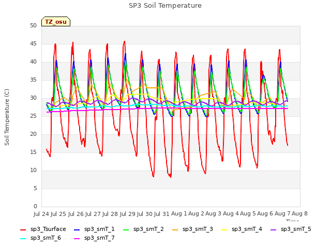Click the Aug 4 x-axis tick label
Image resolution: width=331 pixels, height=248 pixels.
pyautogui.click(x=231, y=214)
